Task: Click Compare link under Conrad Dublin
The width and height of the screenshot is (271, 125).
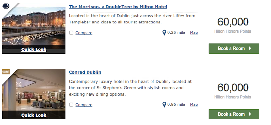Action: [84, 105]
